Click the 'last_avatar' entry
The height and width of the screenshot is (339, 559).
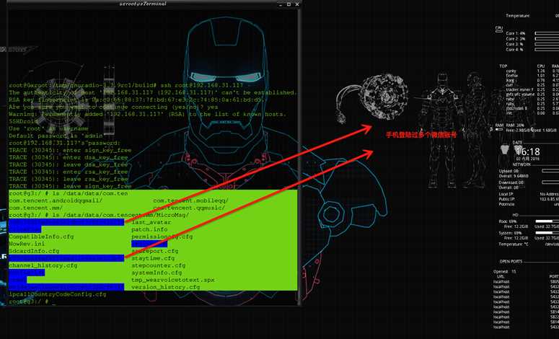pyautogui.click(x=151, y=222)
